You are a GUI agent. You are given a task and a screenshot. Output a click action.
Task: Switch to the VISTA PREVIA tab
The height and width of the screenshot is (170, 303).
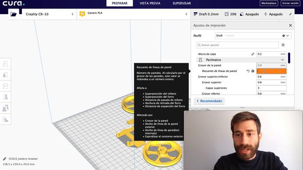point(150,3)
